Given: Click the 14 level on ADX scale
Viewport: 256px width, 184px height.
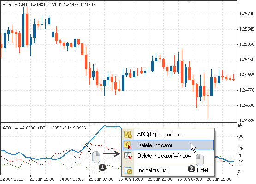Looking at the screenshot, I should coord(241,162).
